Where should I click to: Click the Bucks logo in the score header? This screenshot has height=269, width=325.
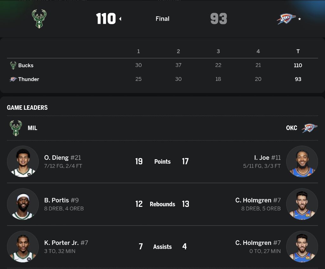(39, 19)
